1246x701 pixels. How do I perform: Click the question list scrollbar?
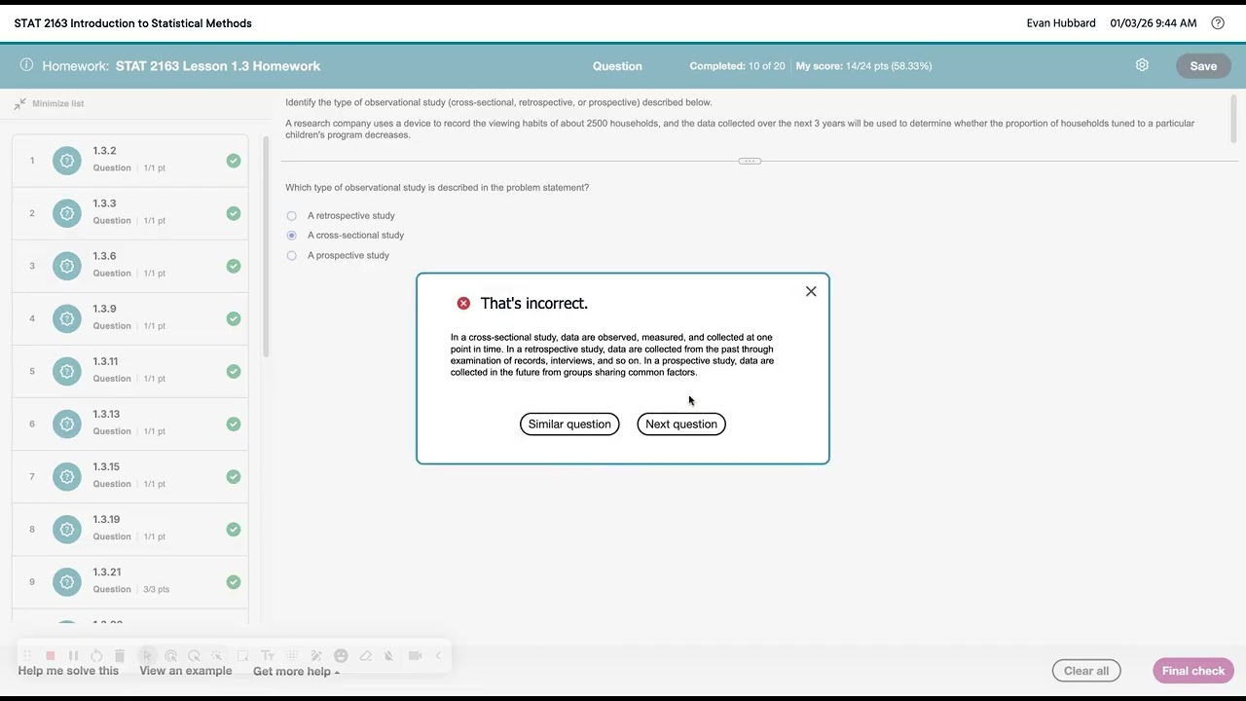pos(267,245)
